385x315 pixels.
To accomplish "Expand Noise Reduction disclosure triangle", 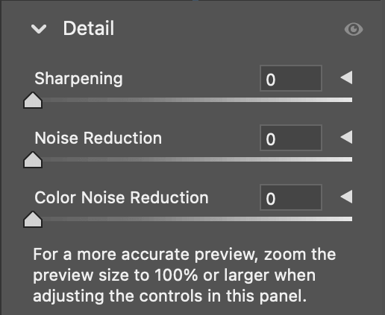I will [x=346, y=137].
